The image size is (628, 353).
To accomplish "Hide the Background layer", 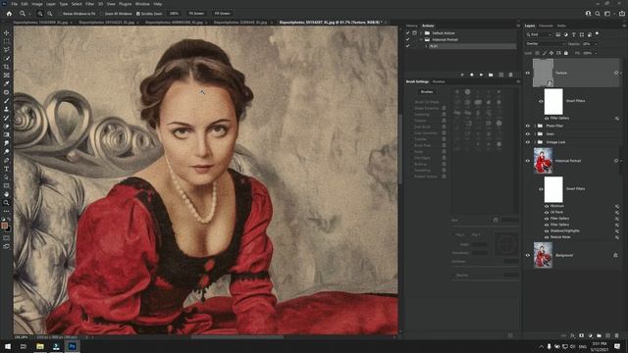I will tap(528, 255).
